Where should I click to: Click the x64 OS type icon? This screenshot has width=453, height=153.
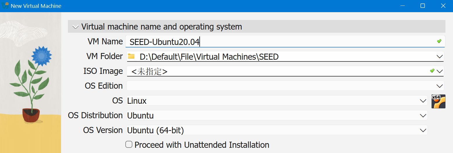click(438, 101)
